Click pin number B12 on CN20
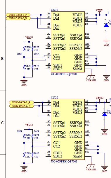Screen dimensions: 111x178 [87, 152]
